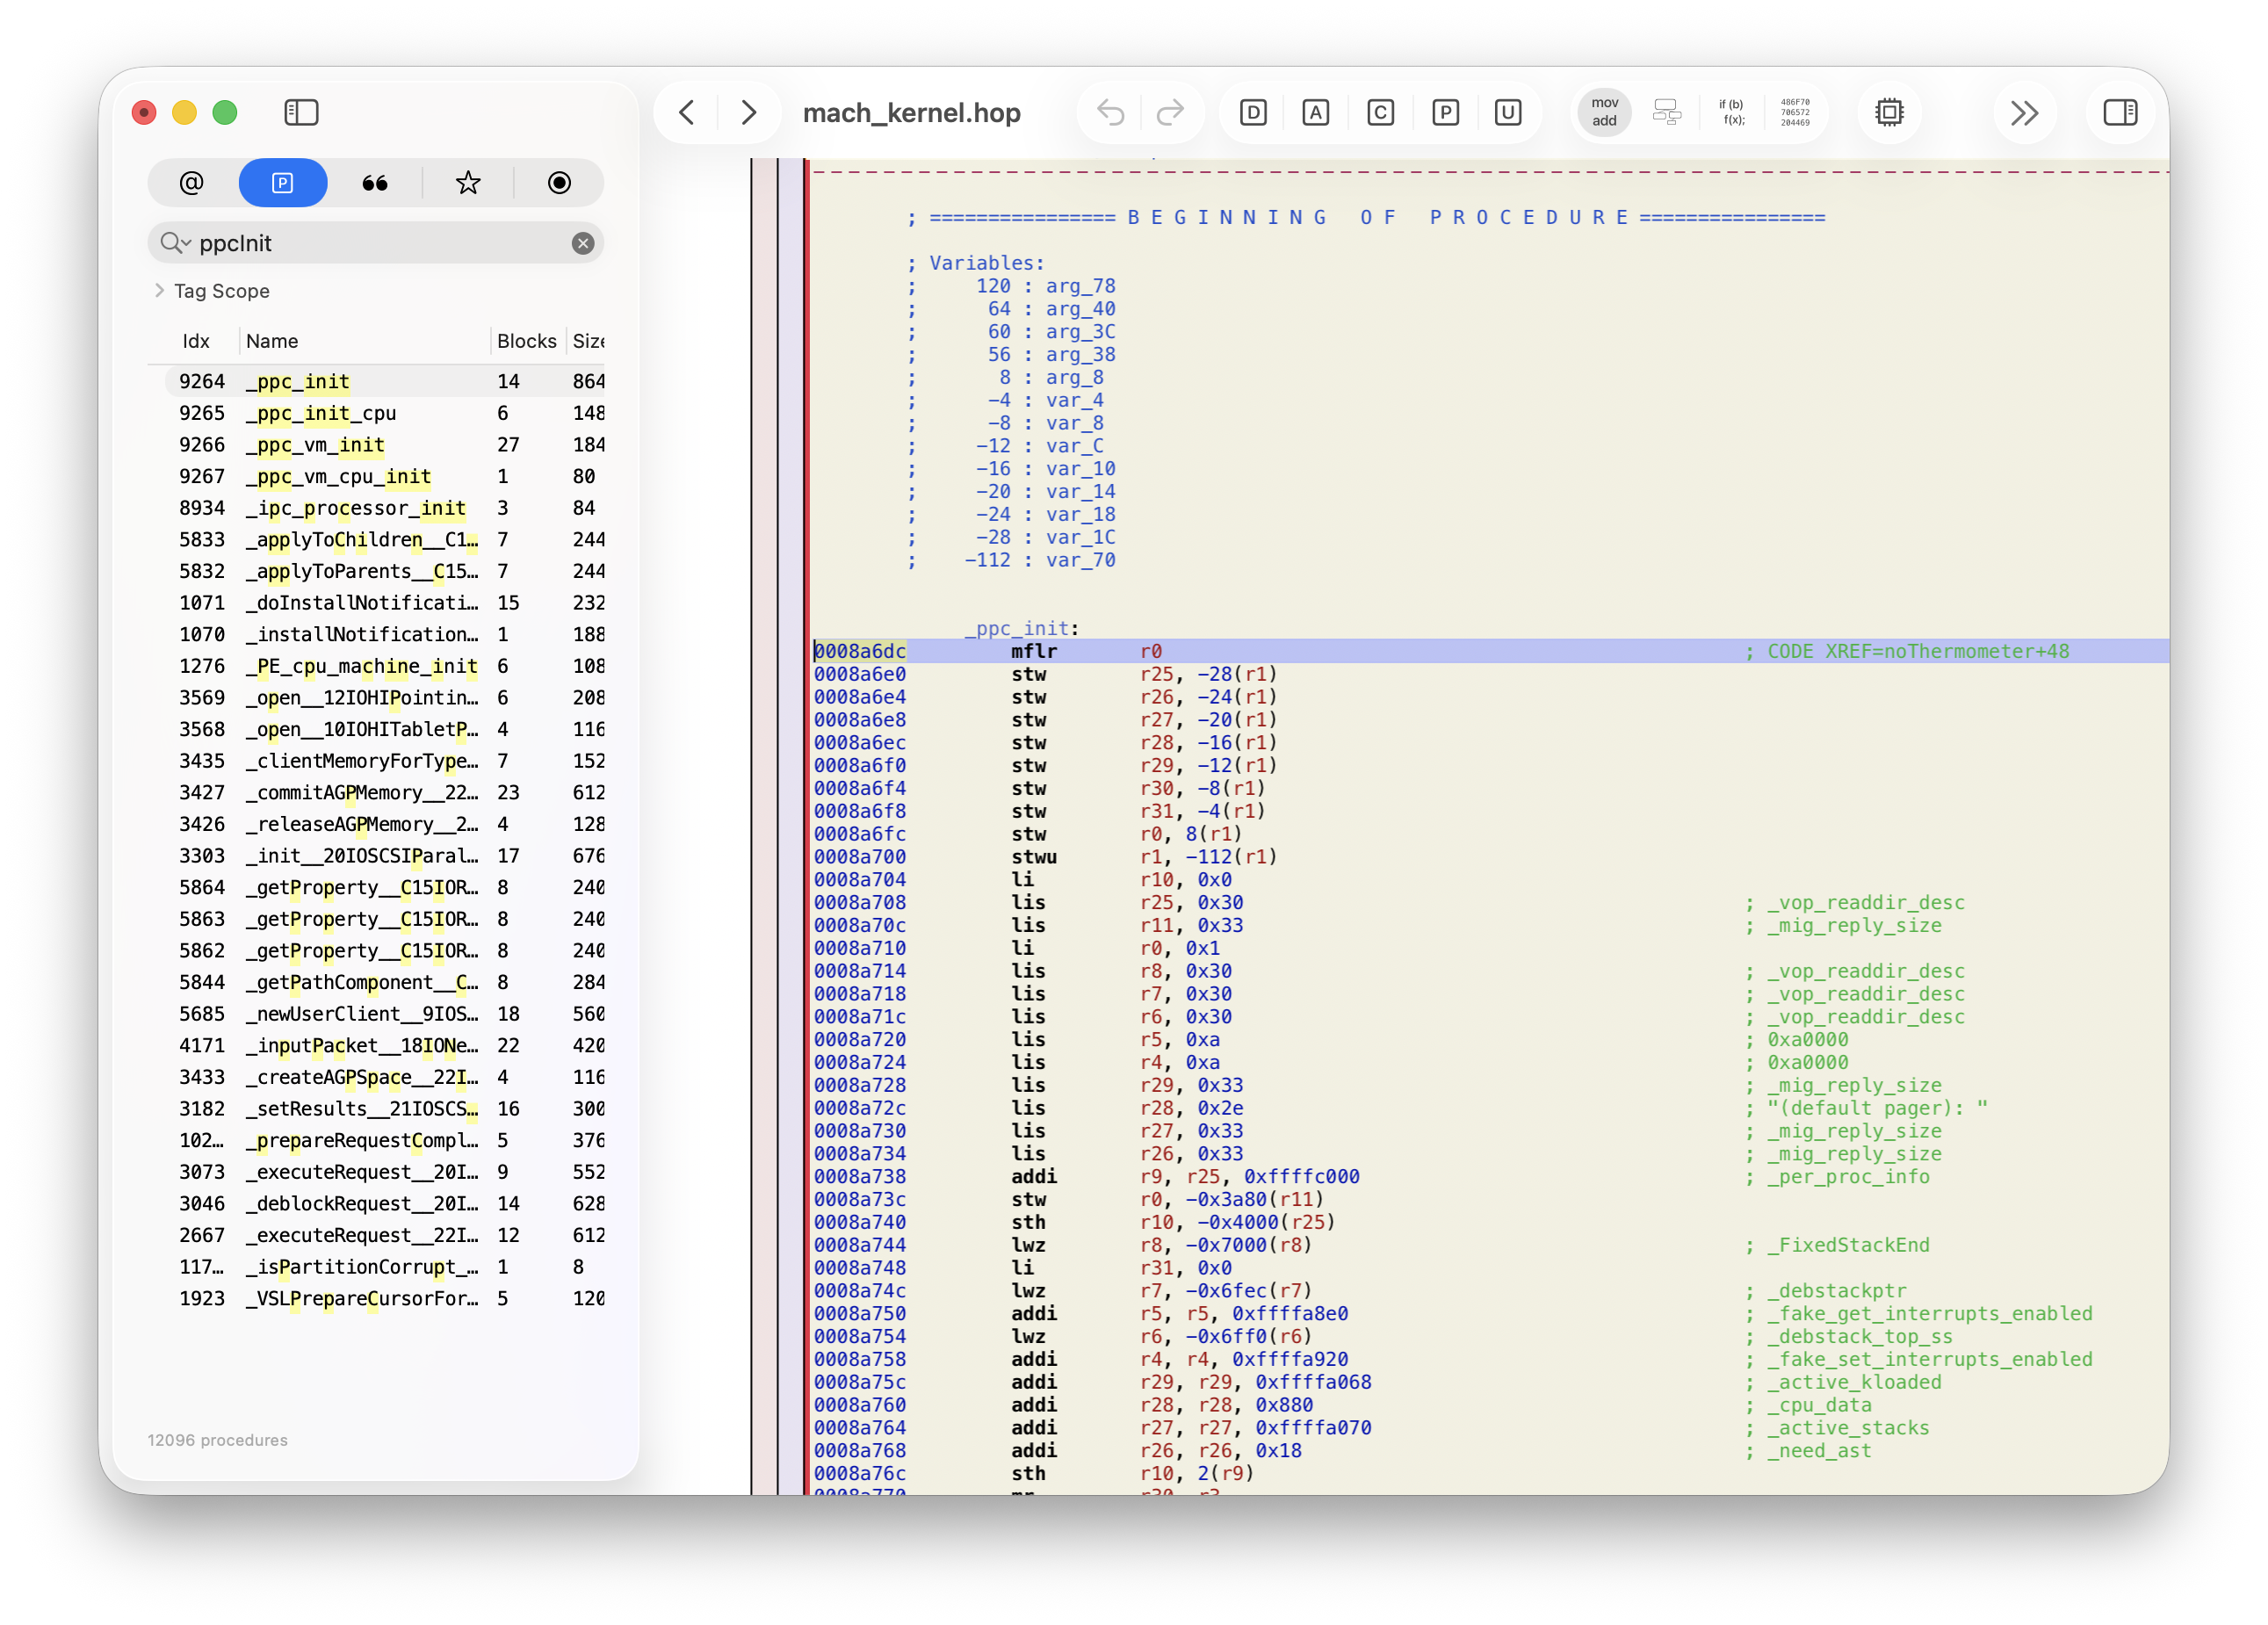Switch to hexadecimal view icon
The width and height of the screenshot is (2268, 1625).
pyautogui.click(x=1795, y=112)
